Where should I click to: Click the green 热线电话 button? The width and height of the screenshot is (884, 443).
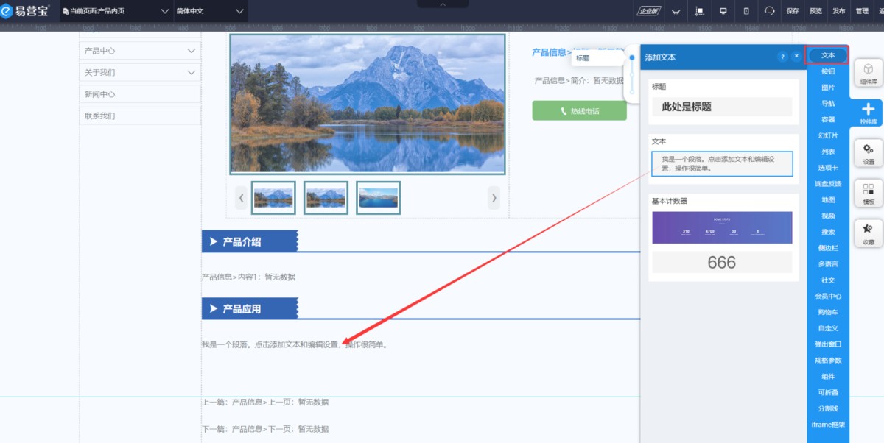(x=579, y=111)
